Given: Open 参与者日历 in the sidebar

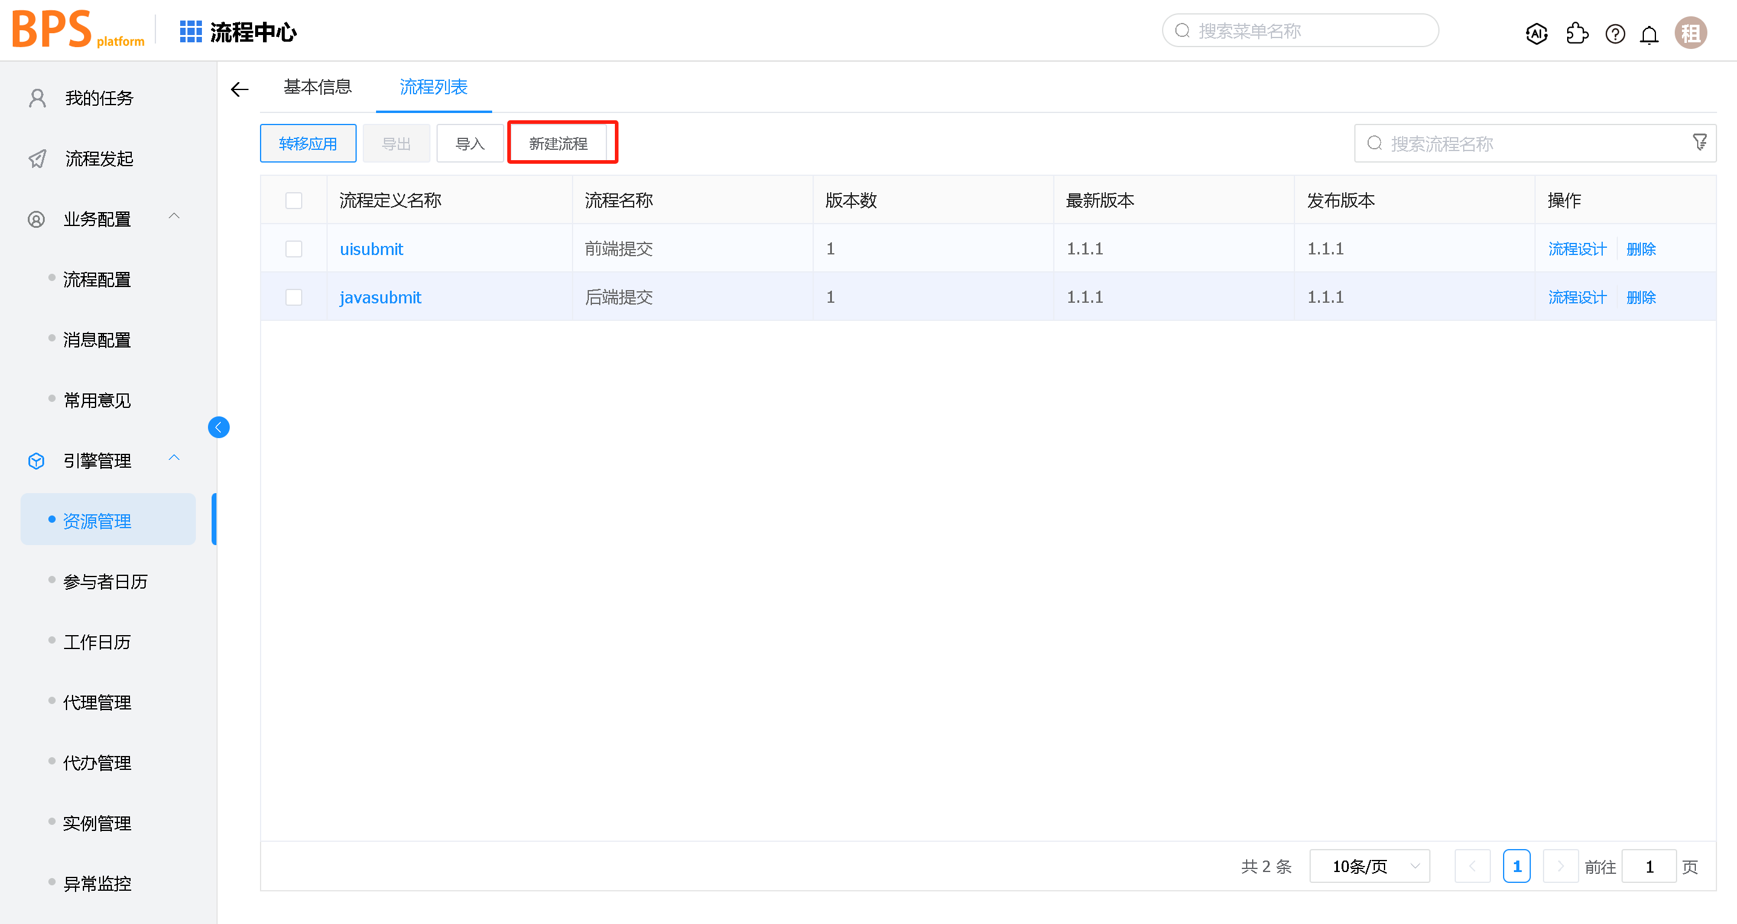Looking at the screenshot, I should (x=105, y=581).
